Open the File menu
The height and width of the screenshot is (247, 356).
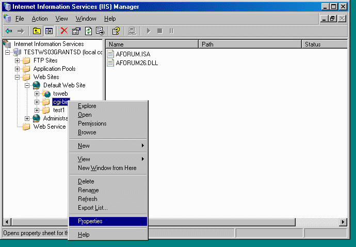(x=20, y=19)
